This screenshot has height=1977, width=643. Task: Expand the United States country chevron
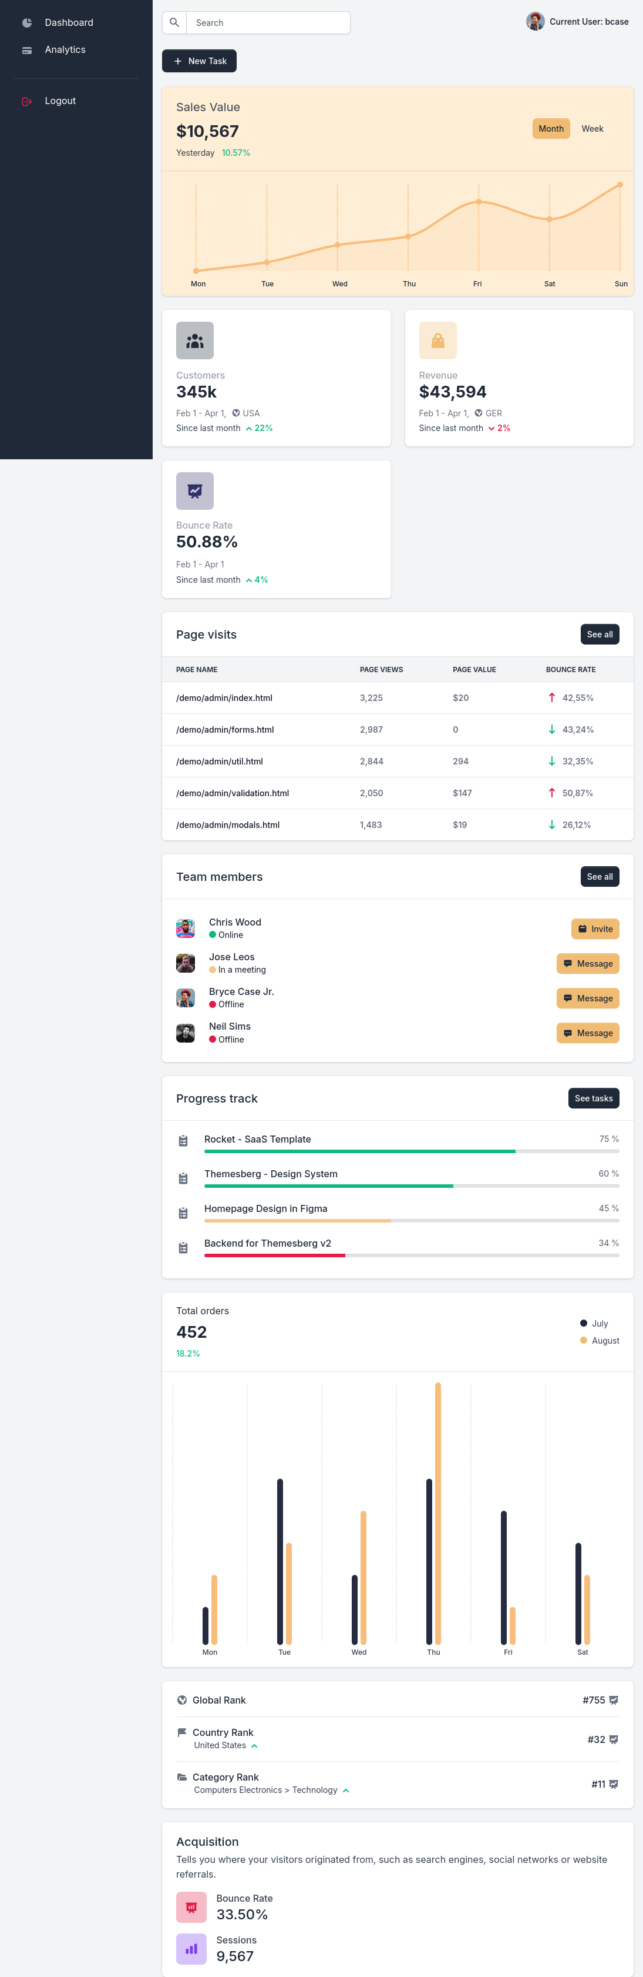point(254,1746)
